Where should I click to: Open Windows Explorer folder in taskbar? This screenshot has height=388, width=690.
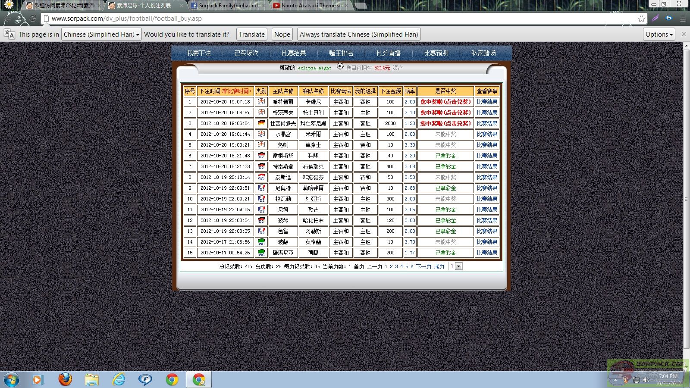(x=92, y=379)
